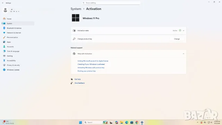Click the Give feedback link
Screen dimensions: 222x125
point(79,83)
